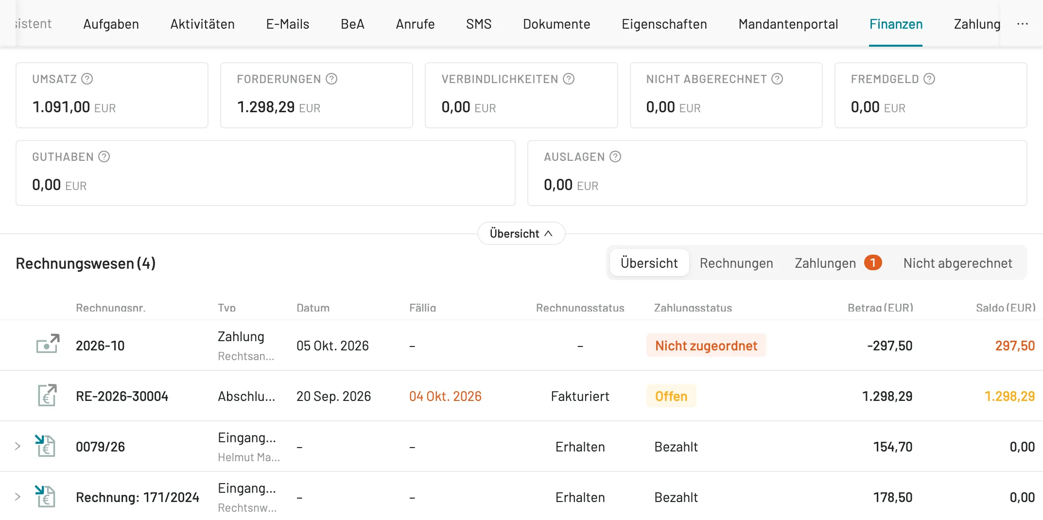
Task: Select the Zahlungen filter with badge
Action: (838, 263)
